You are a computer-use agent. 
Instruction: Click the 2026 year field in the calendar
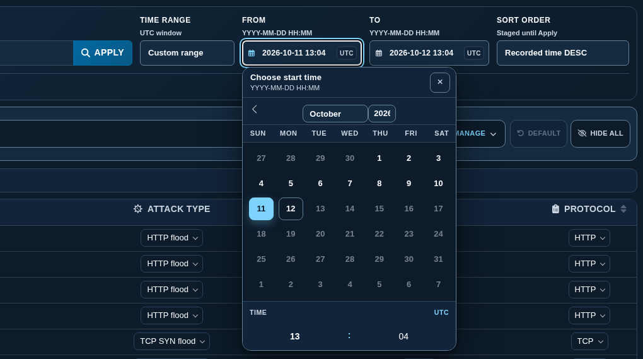click(382, 114)
